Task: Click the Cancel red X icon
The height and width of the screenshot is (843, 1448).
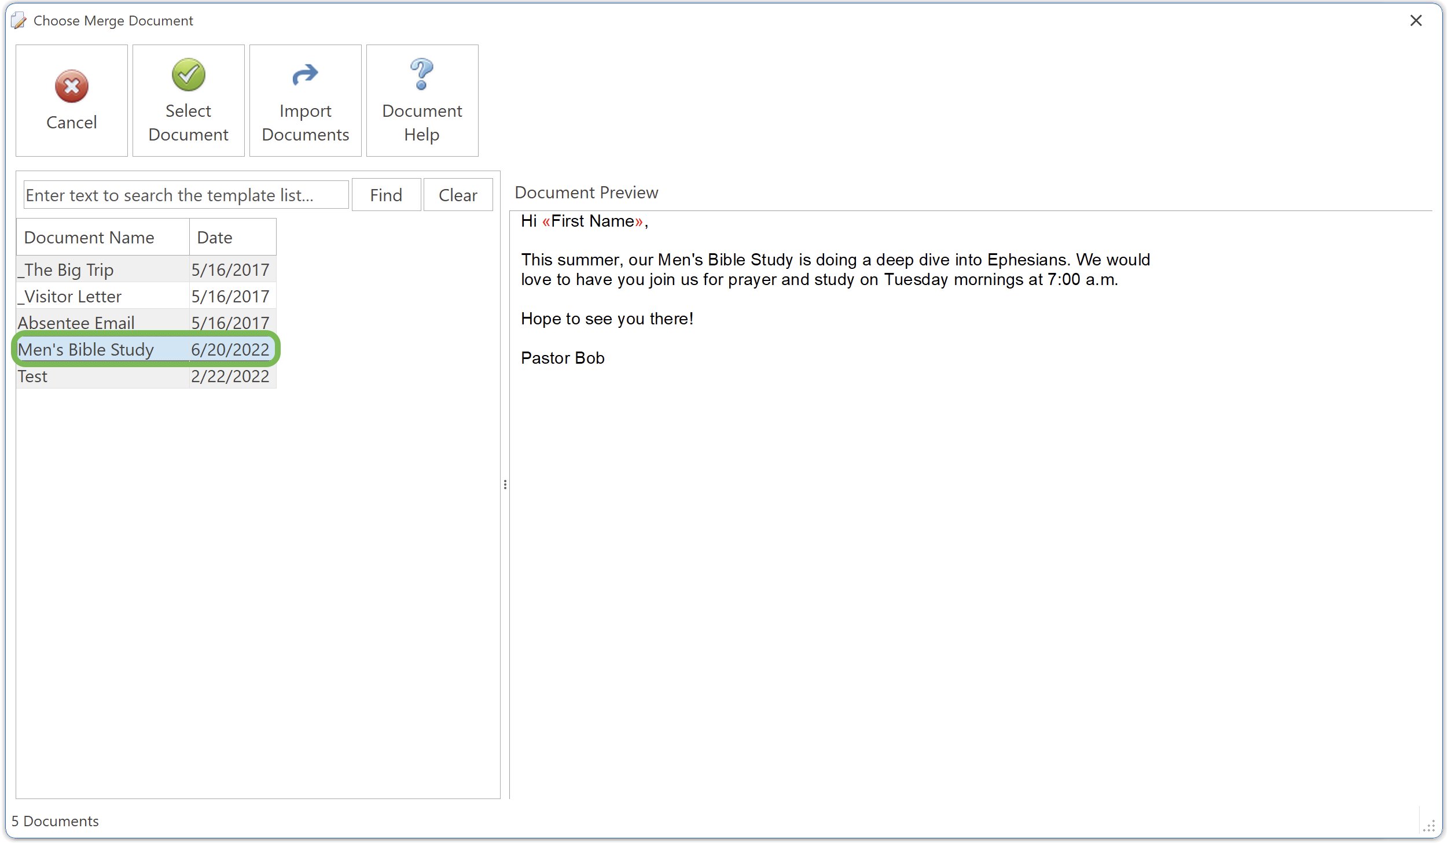Action: (x=71, y=87)
